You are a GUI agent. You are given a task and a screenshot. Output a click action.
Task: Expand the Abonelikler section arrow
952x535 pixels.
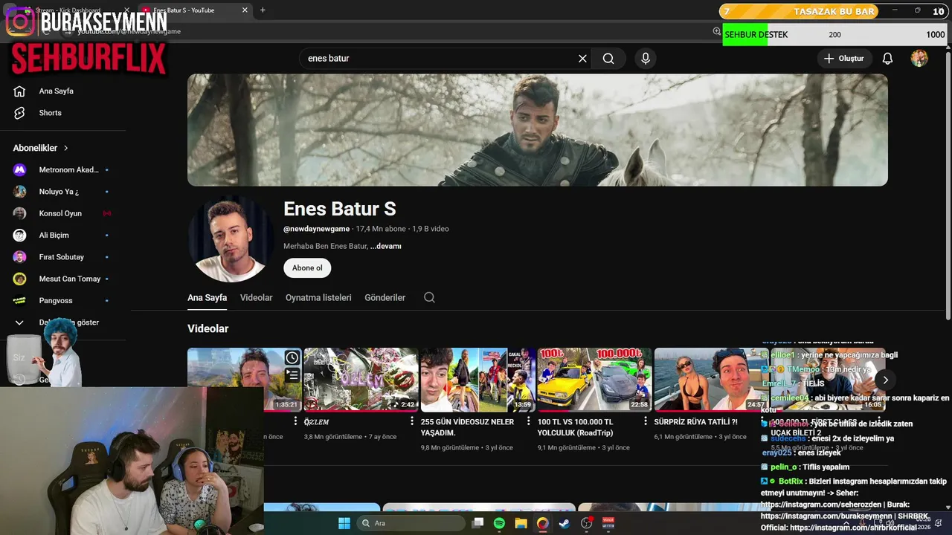(x=66, y=148)
